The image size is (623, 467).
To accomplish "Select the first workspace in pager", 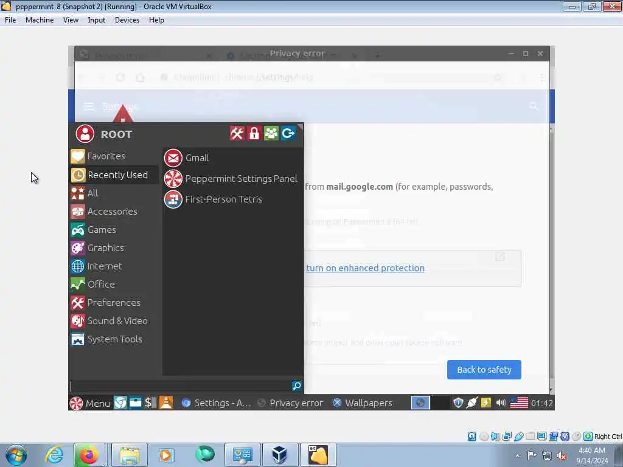I will [x=420, y=403].
